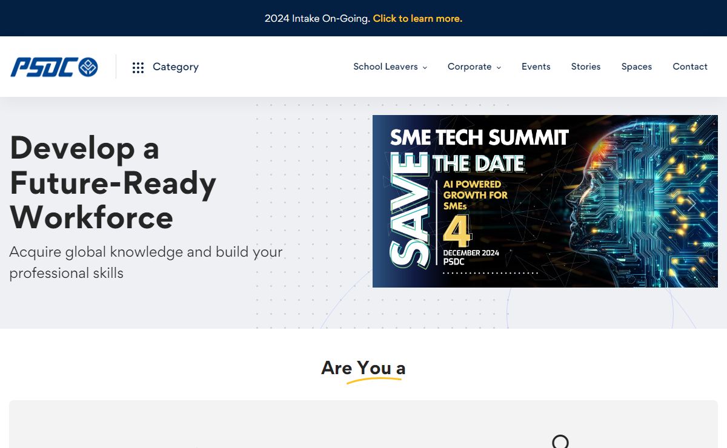Viewport: 727px width, 448px height.
Task: Click the "2024 Intake On-Going." announcement text
Action: coord(317,18)
